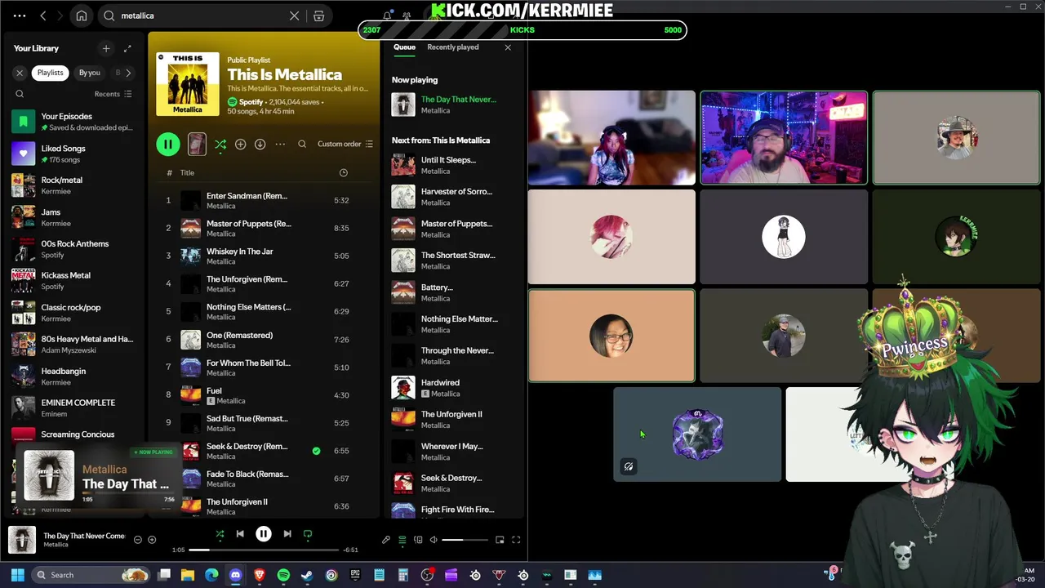Switch to the Queue tab
Viewport: 1045px width, 588px height.
404,47
